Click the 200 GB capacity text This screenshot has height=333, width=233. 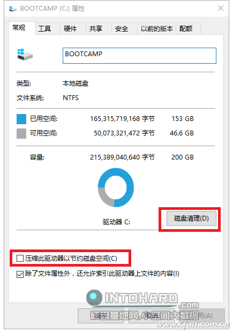[183, 157]
